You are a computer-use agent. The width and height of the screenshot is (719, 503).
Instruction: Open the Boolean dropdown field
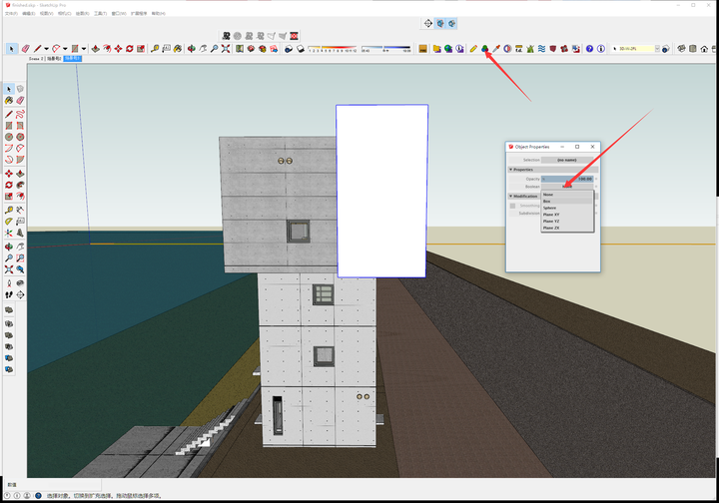[567, 187]
